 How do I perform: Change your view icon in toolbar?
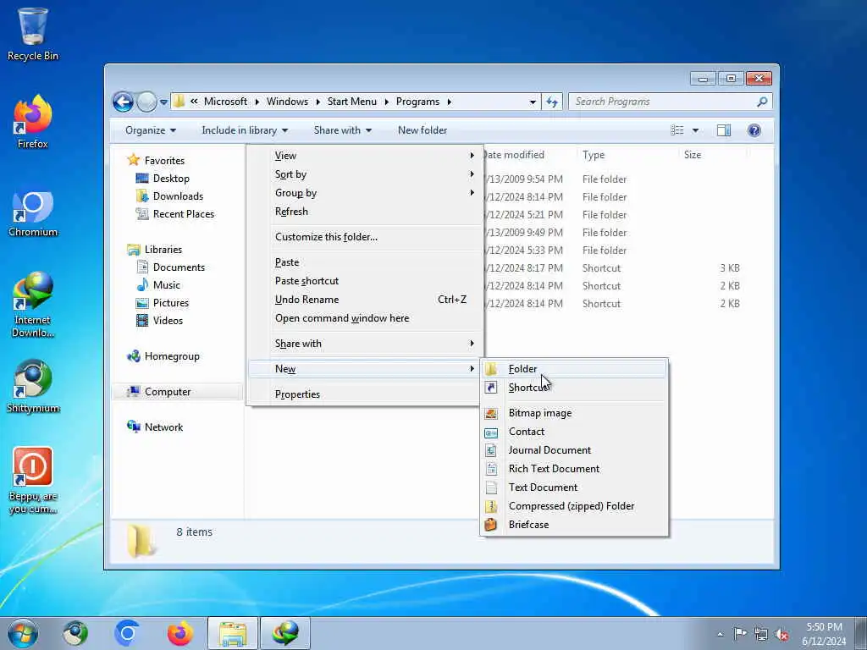[677, 130]
